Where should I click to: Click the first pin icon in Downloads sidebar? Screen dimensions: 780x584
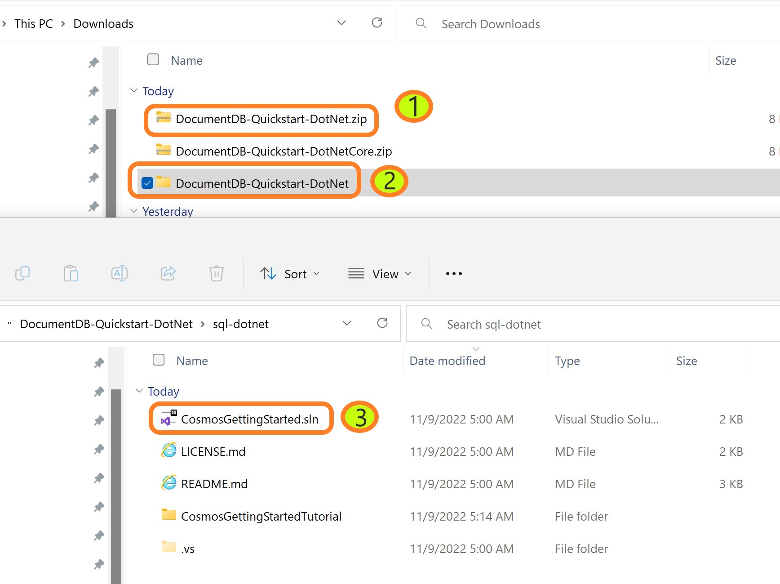tap(93, 62)
